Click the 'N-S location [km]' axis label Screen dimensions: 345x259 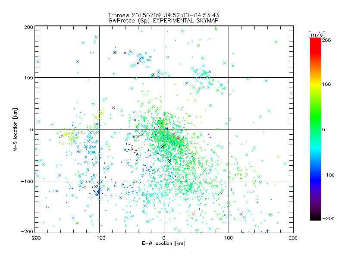point(15,129)
